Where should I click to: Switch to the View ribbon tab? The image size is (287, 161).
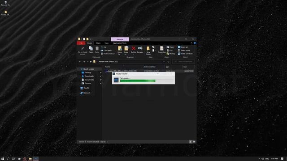tap(107, 43)
